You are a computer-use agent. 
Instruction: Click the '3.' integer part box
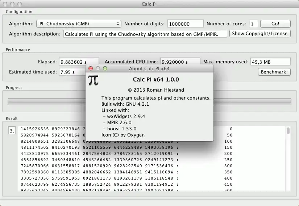click(x=12, y=131)
